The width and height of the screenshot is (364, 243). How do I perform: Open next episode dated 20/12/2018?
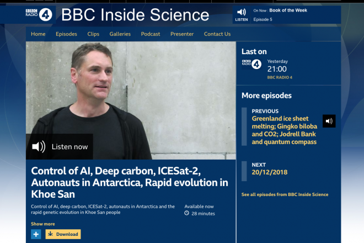[270, 172]
